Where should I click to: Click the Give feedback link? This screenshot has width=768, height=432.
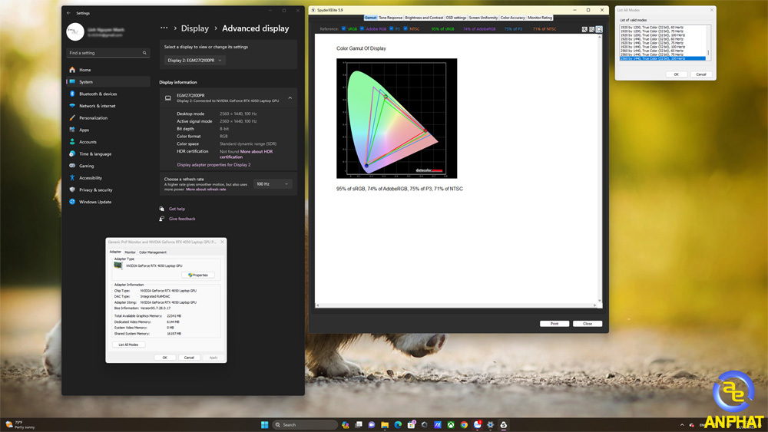[x=182, y=219]
